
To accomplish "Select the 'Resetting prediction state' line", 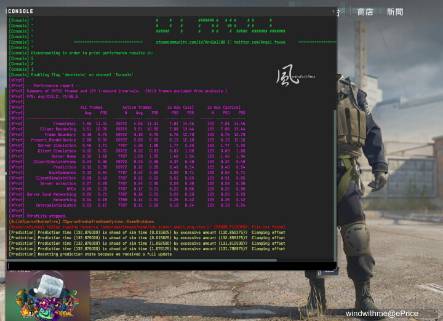I will [x=90, y=254].
